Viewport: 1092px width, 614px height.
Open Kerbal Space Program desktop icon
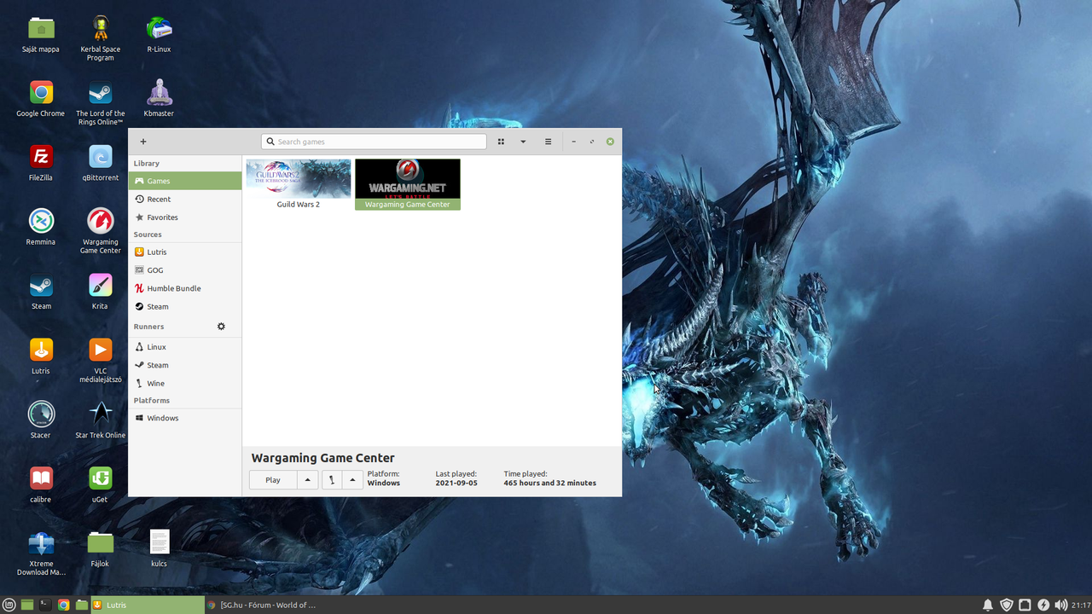[101, 29]
